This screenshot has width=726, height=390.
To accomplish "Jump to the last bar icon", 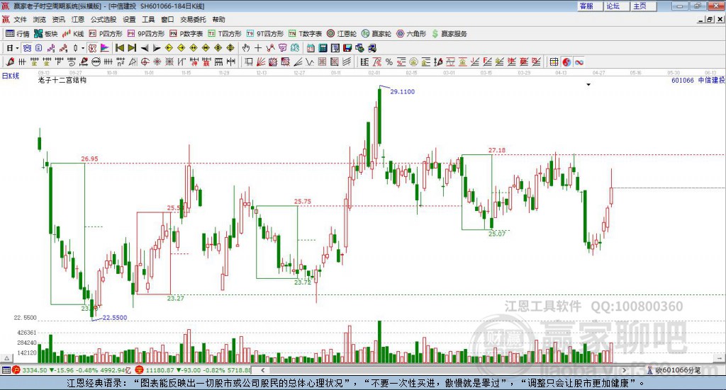I will pos(132,48).
